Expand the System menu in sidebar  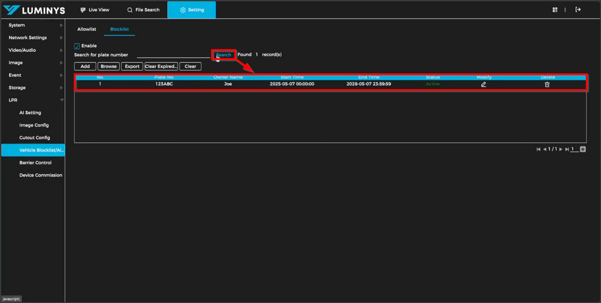[32, 25]
